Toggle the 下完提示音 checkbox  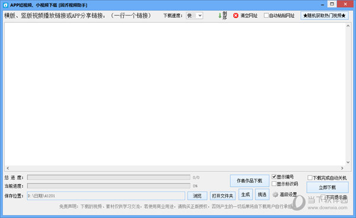(x=324, y=197)
